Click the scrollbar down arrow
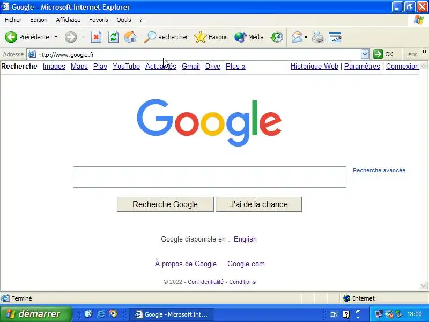 [x=423, y=286]
